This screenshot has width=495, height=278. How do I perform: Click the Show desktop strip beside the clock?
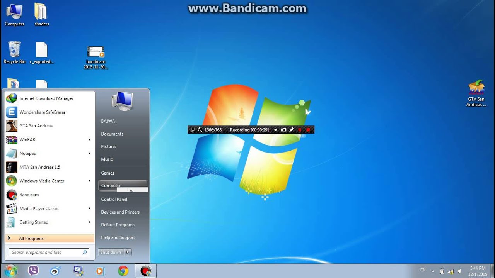[x=492, y=271]
